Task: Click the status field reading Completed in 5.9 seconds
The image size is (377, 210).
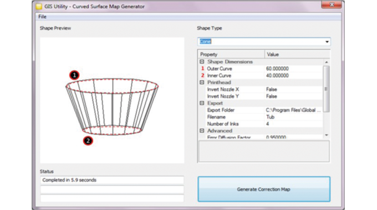Action: click(112, 180)
